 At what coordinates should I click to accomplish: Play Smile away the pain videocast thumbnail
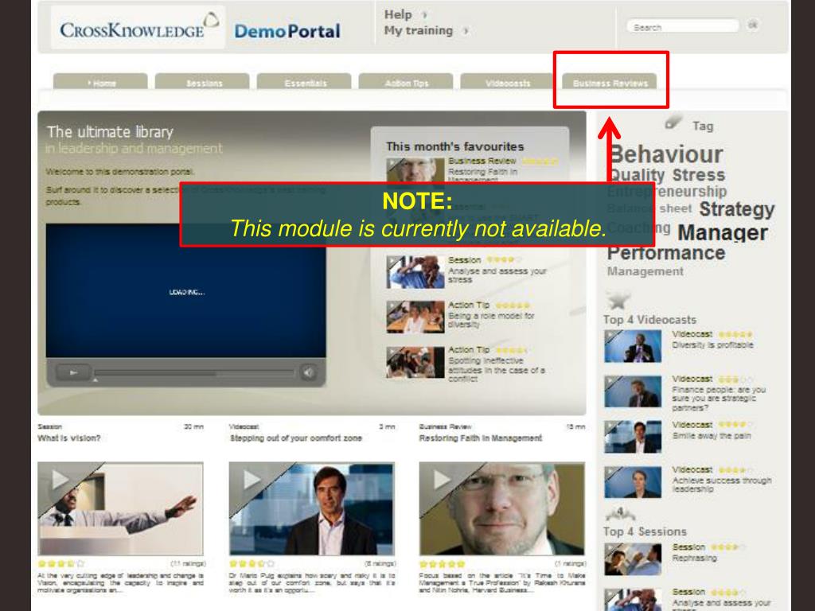(633, 437)
